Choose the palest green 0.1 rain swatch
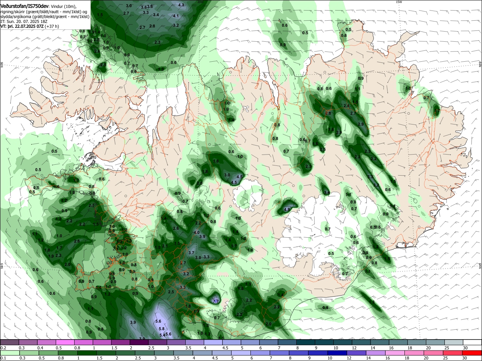 coord(9,353)
